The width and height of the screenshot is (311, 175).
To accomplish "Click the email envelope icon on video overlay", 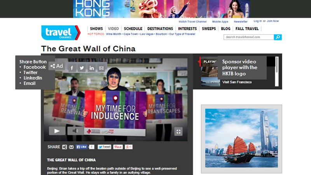I will pos(101,68).
